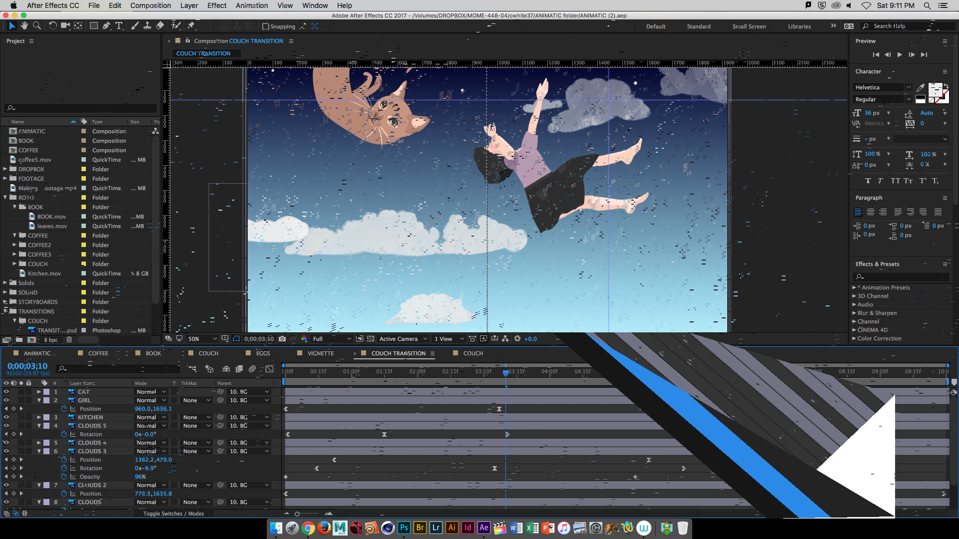Click the Region of Interest icon in viewer
Screen dimensions: 959x539
360,339
